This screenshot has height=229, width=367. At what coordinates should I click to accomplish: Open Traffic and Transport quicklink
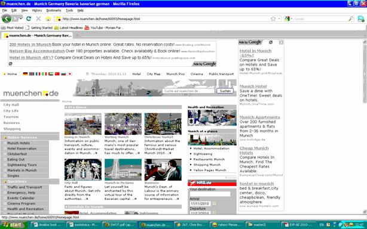(25, 187)
